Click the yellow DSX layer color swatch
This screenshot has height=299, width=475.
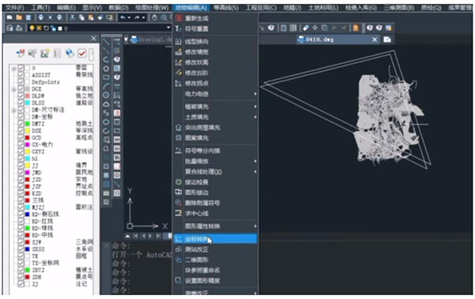click(28, 131)
